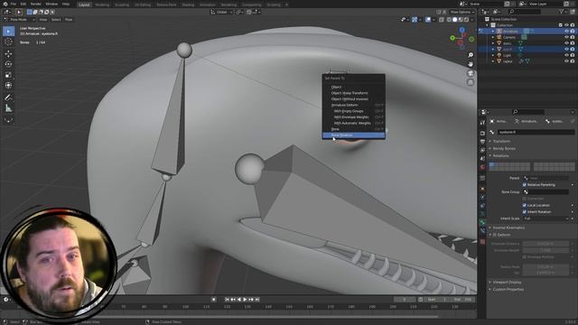Jump to timeline start button
The height and width of the screenshot is (325, 578).
(x=227, y=300)
